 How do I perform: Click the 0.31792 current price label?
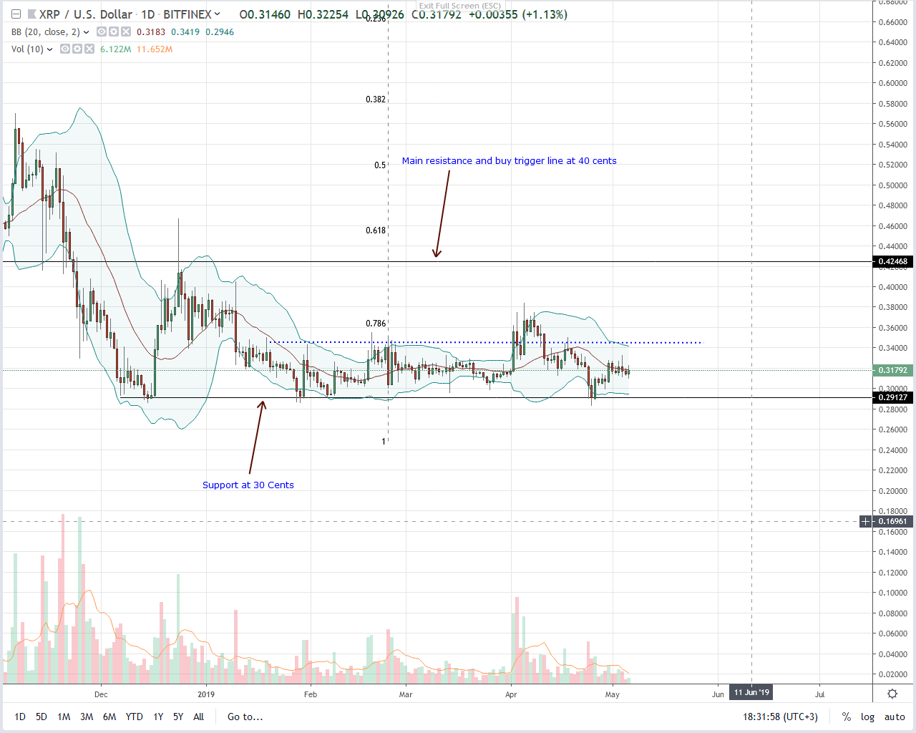892,371
